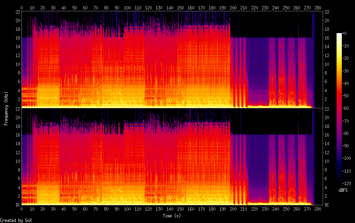Click the DC label on the right frequency axis
The height and width of the screenshot is (223, 355).
coord(327,205)
